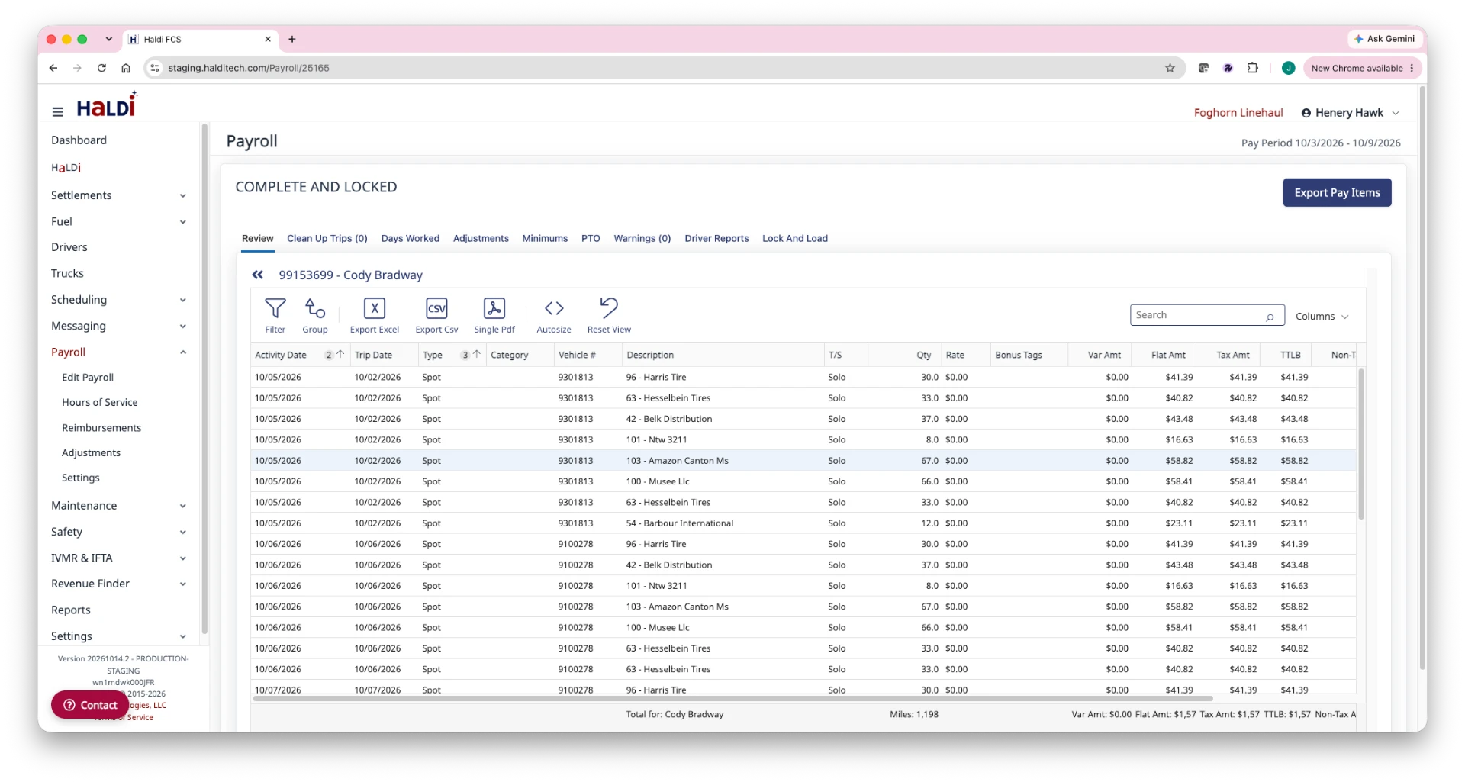Click Ask Gemini button

tap(1384, 39)
